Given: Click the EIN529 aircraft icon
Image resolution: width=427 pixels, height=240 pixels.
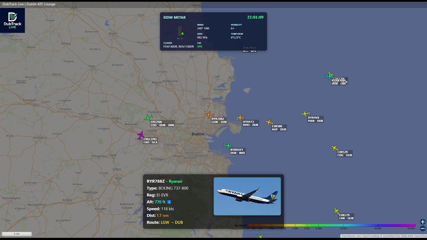Looking at the screenshot, I should click(x=335, y=148).
